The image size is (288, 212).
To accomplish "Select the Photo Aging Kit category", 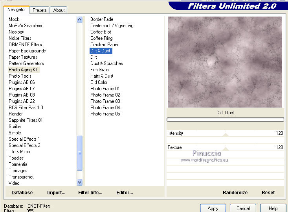I will (x=23, y=70).
